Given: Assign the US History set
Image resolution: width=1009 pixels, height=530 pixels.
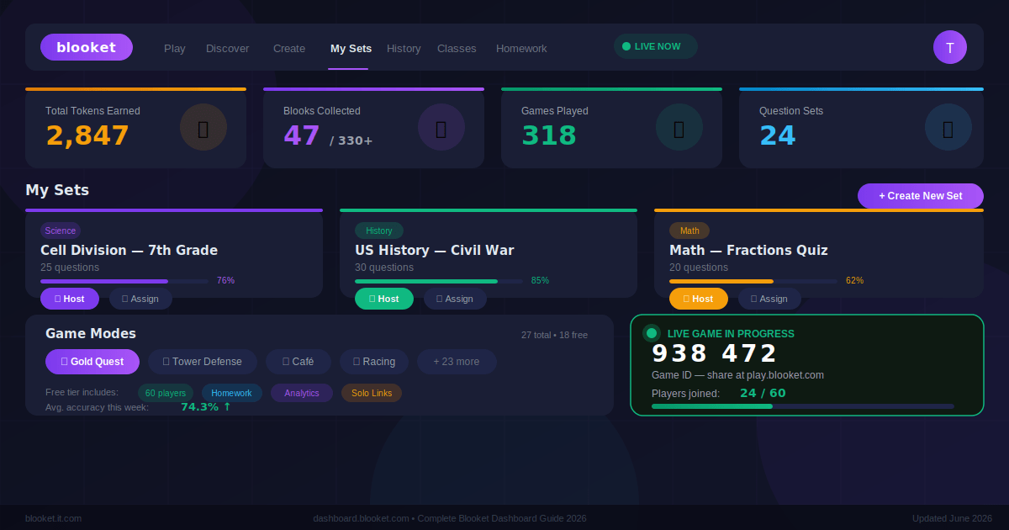Looking at the screenshot, I should click(455, 299).
